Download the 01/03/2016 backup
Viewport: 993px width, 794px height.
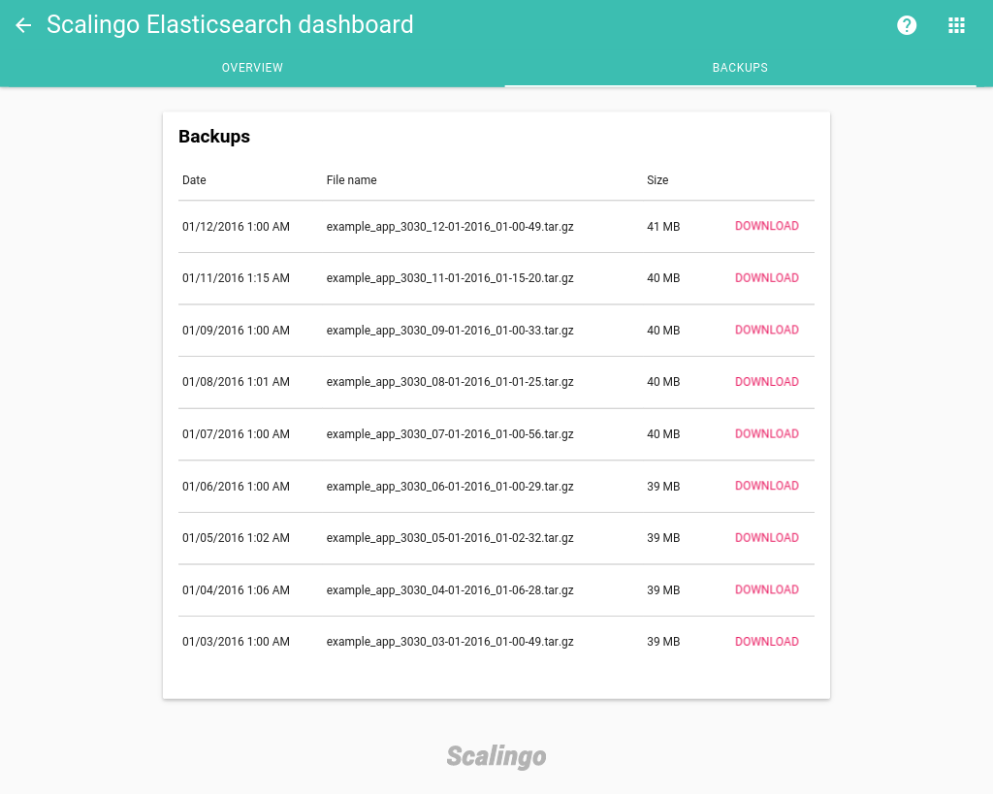[766, 642]
